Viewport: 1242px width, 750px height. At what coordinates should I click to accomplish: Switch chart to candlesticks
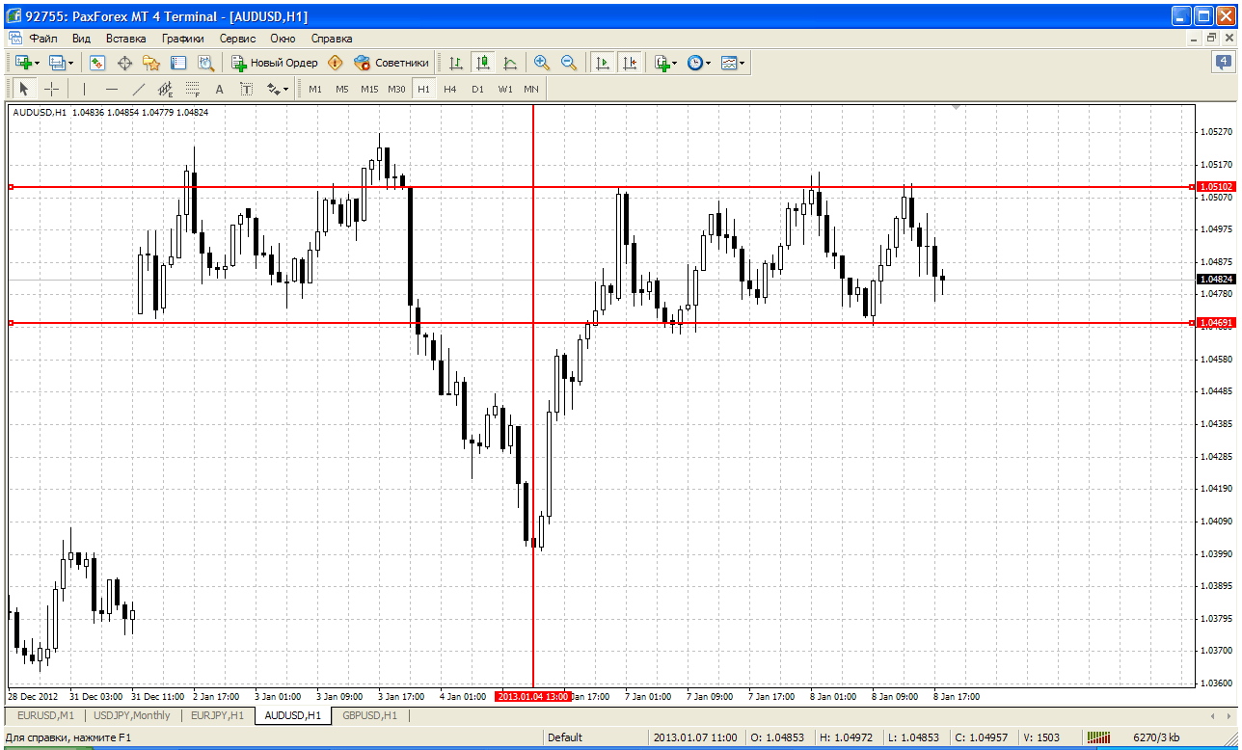tap(483, 63)
